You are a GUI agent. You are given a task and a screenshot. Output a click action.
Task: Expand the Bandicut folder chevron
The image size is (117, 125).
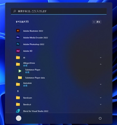click(101, 104)
